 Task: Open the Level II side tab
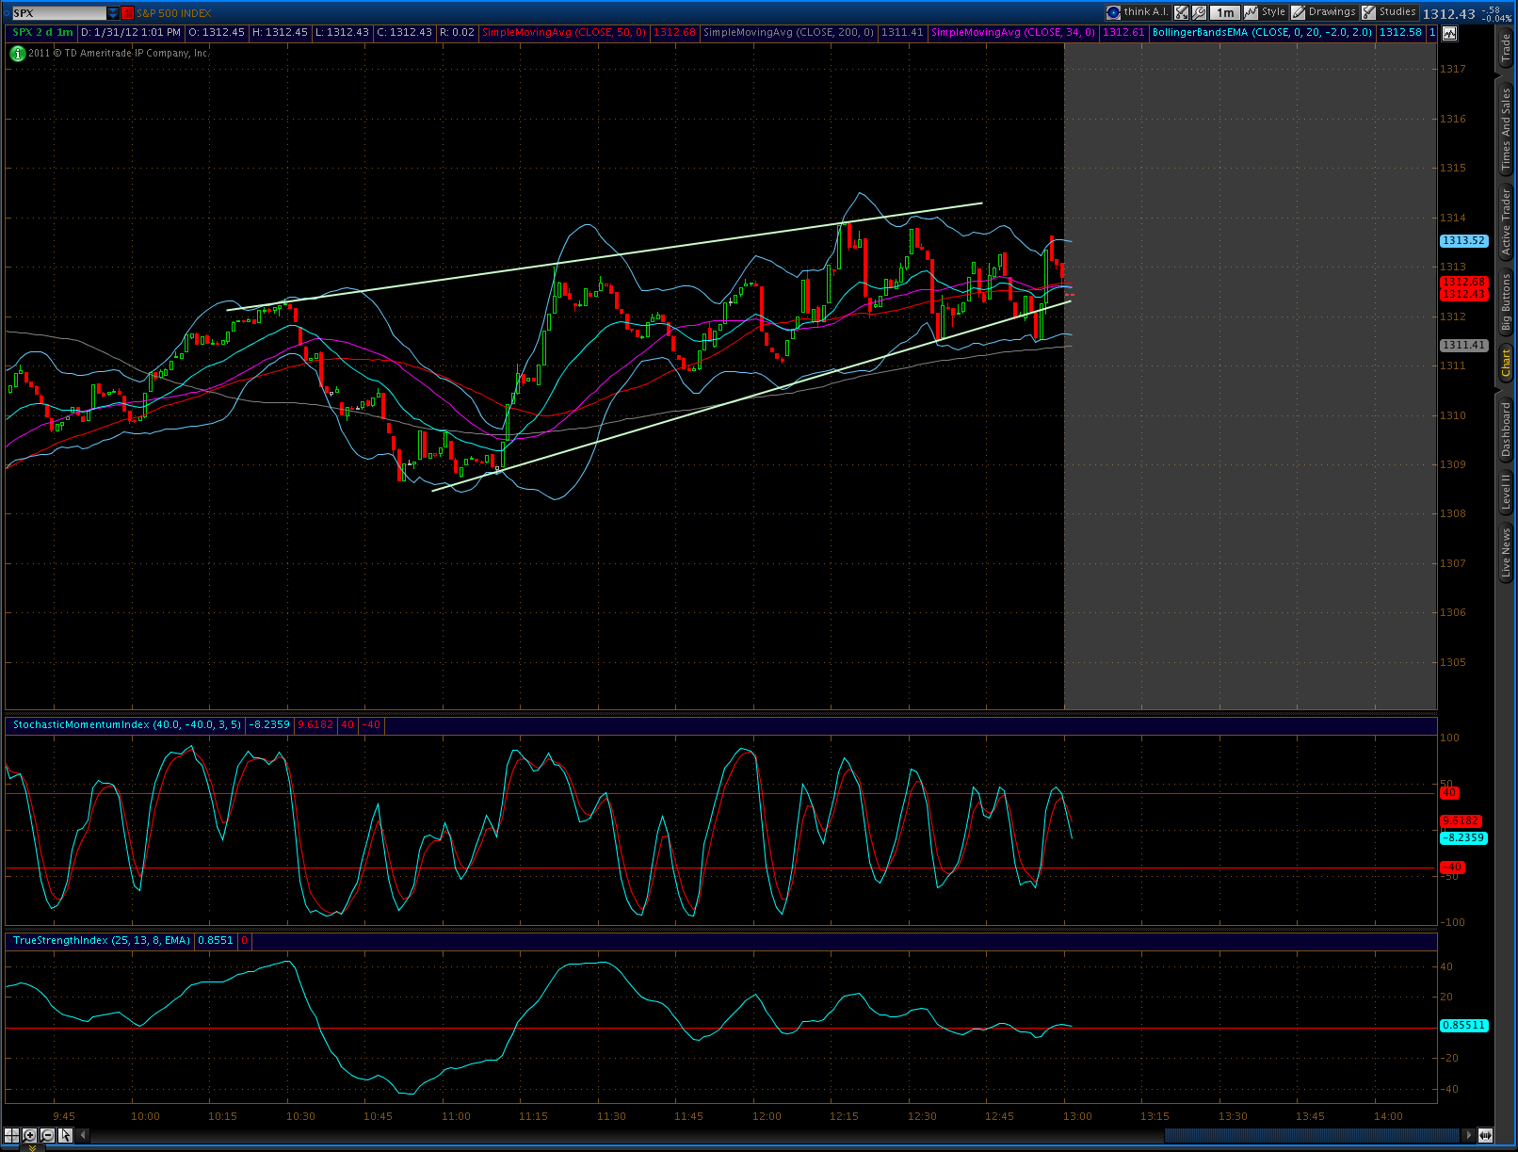[1505, 492]
